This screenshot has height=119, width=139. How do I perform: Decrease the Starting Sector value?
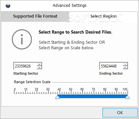[39, 67]
